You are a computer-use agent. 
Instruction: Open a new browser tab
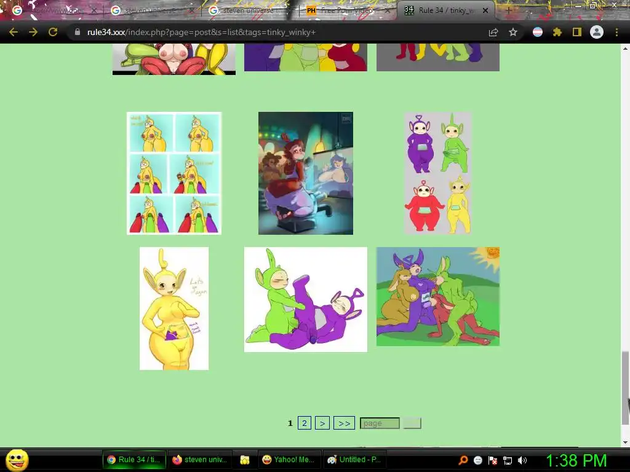click(508, 10)
